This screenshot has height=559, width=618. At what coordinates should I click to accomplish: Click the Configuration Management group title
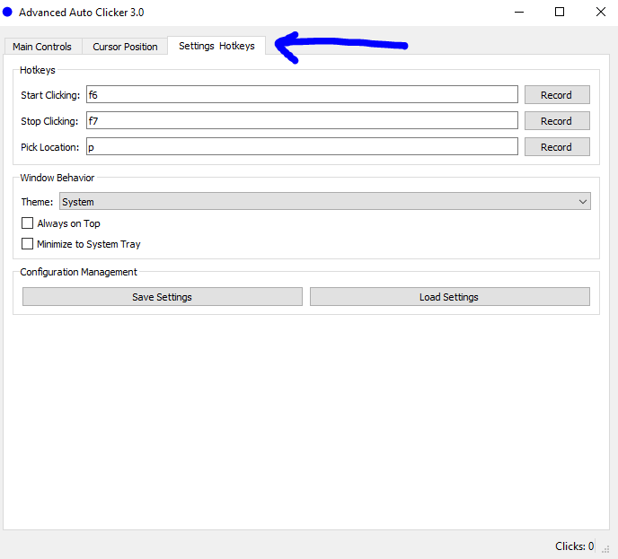point(79,272)
